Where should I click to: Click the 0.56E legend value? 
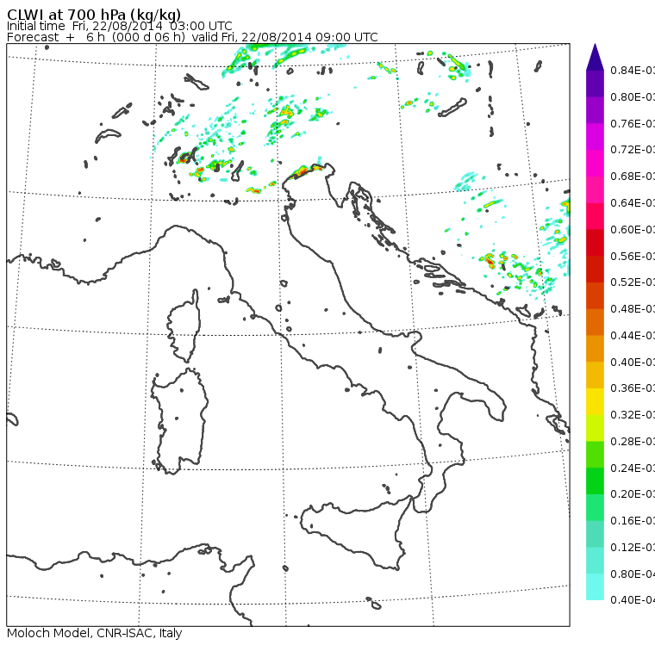click(633, 256)
